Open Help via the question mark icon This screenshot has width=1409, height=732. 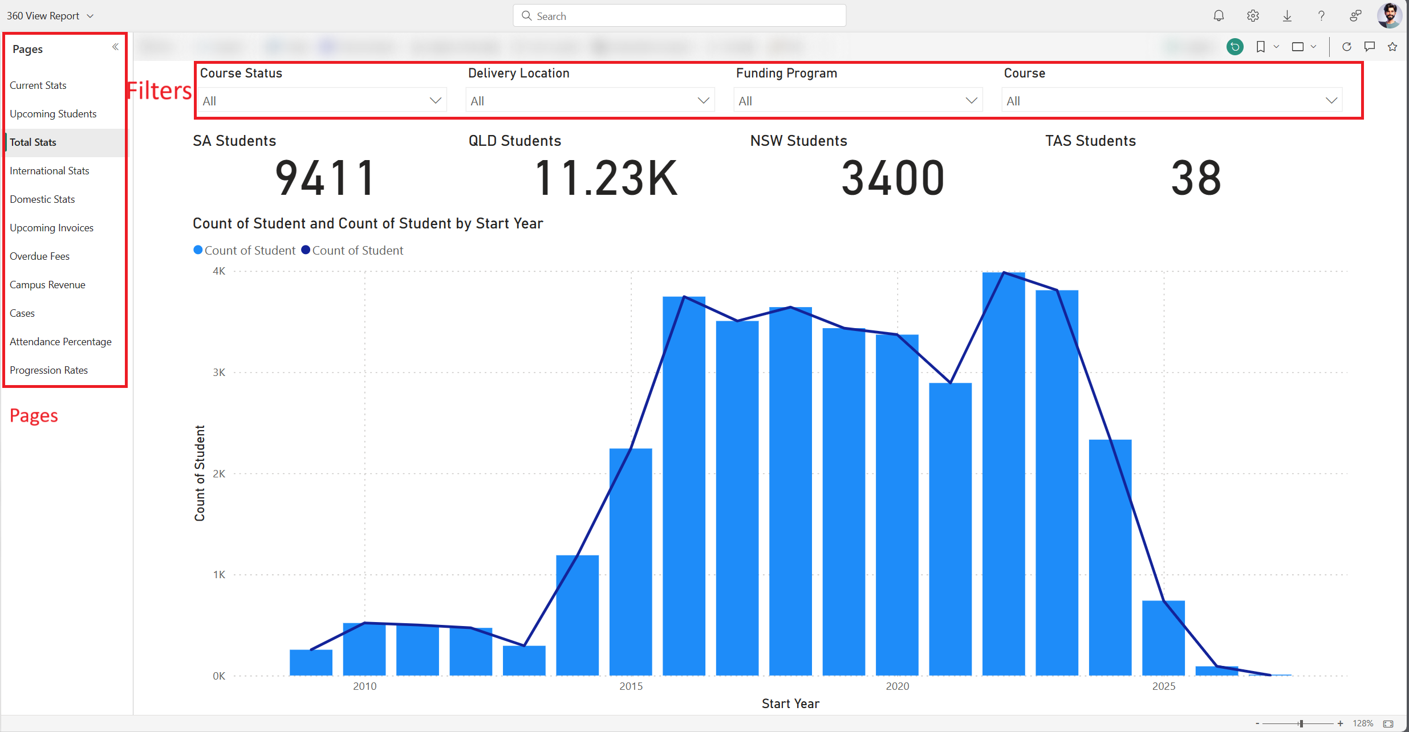click(1321, 15)
